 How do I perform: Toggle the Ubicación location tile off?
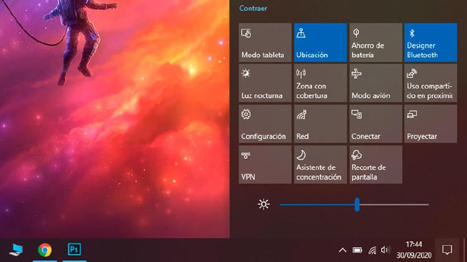point(320,42)
